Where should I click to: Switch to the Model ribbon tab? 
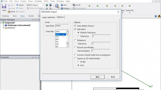pyautogui.click(x=31, y=16)
